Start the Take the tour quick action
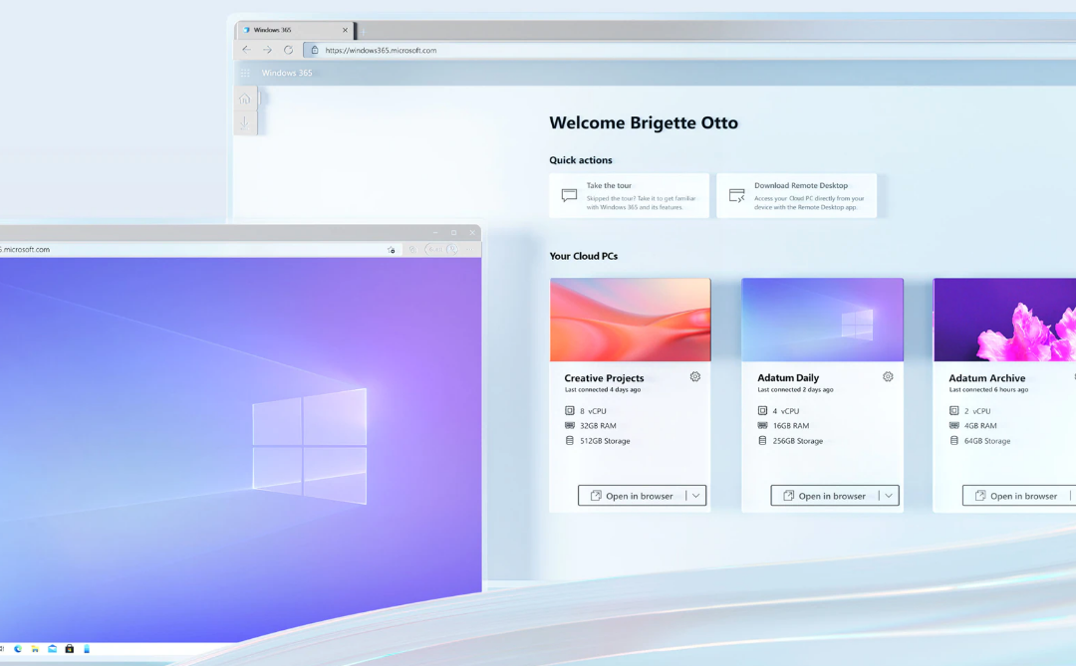 tap(630, 195)
